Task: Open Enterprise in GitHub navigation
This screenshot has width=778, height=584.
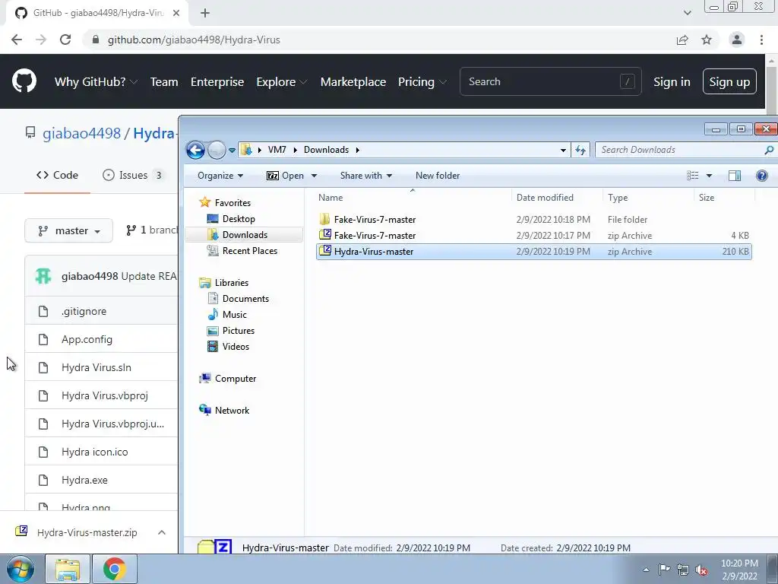Action: pos(217,82)
